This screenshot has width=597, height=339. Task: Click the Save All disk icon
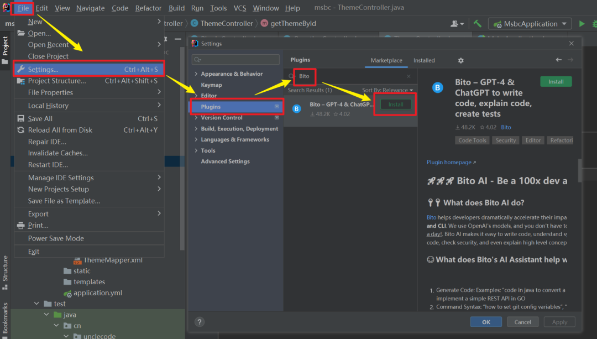point(21,118)
